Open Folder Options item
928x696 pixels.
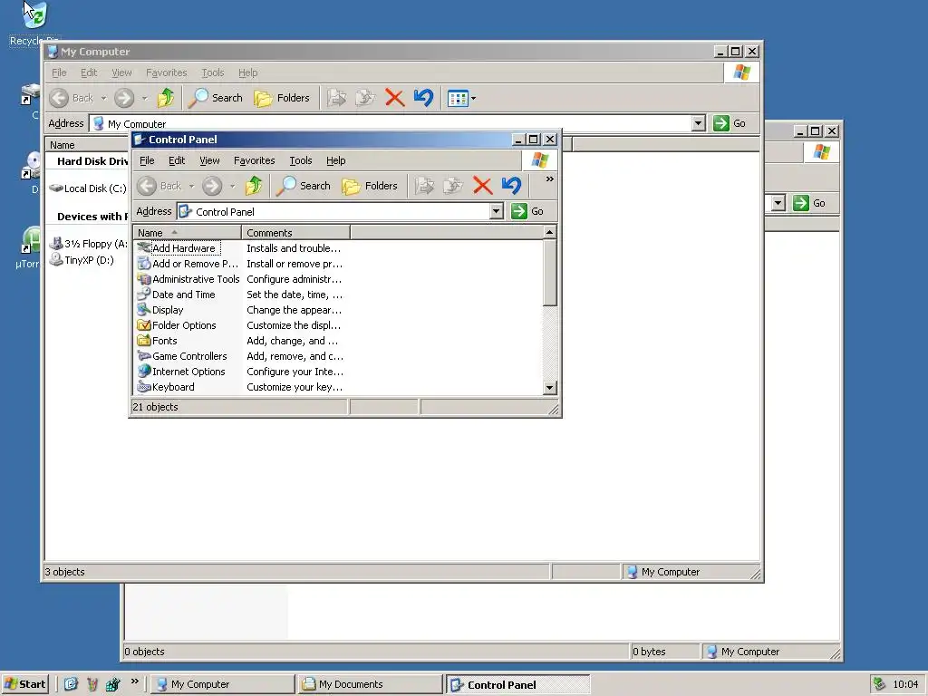tap(177, 325)
